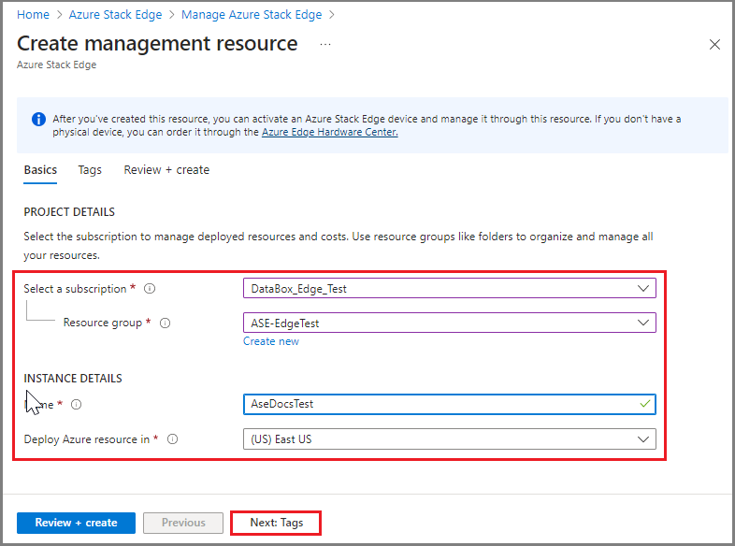Click the info icon next to Deploy Azure resource in
Image resolution: width=735 pixels, height=546 pixels.
pyautogui.click(x=172, y=439)
